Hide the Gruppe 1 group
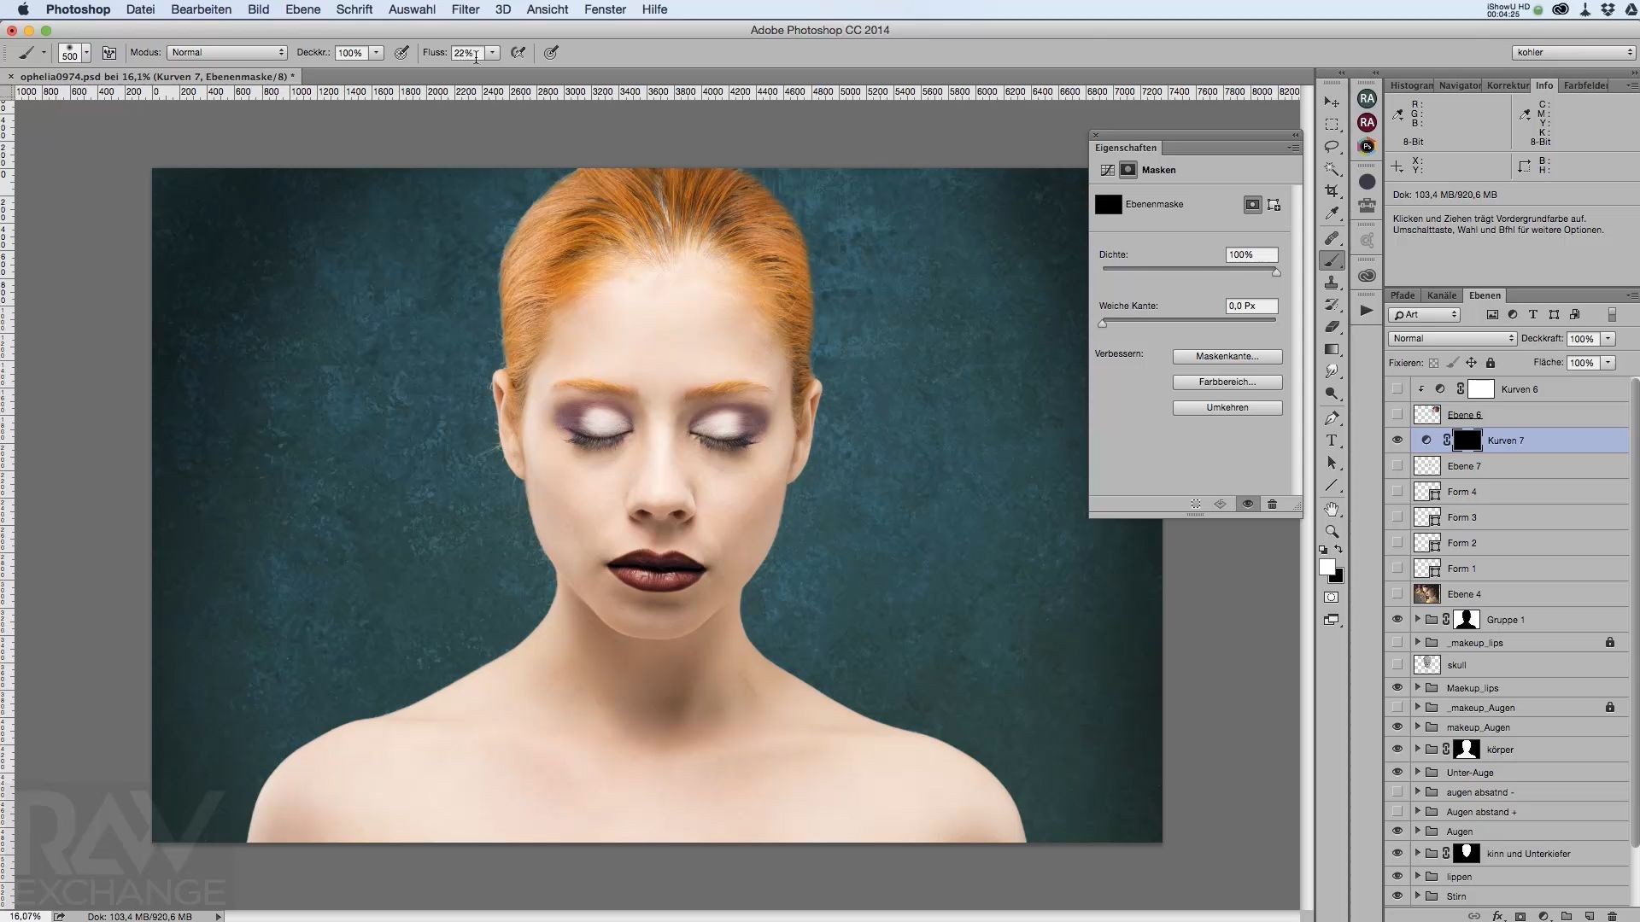This screenshot has height=922, width=1640. [1397, 620]
